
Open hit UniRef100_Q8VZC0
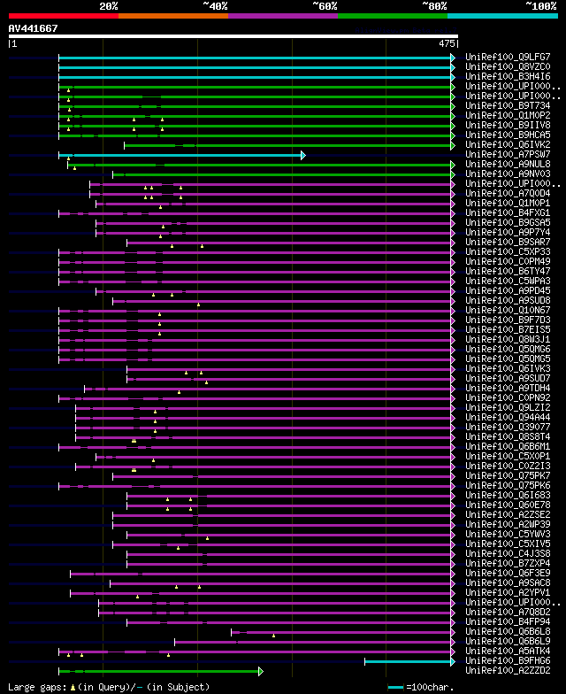(508, 67)
